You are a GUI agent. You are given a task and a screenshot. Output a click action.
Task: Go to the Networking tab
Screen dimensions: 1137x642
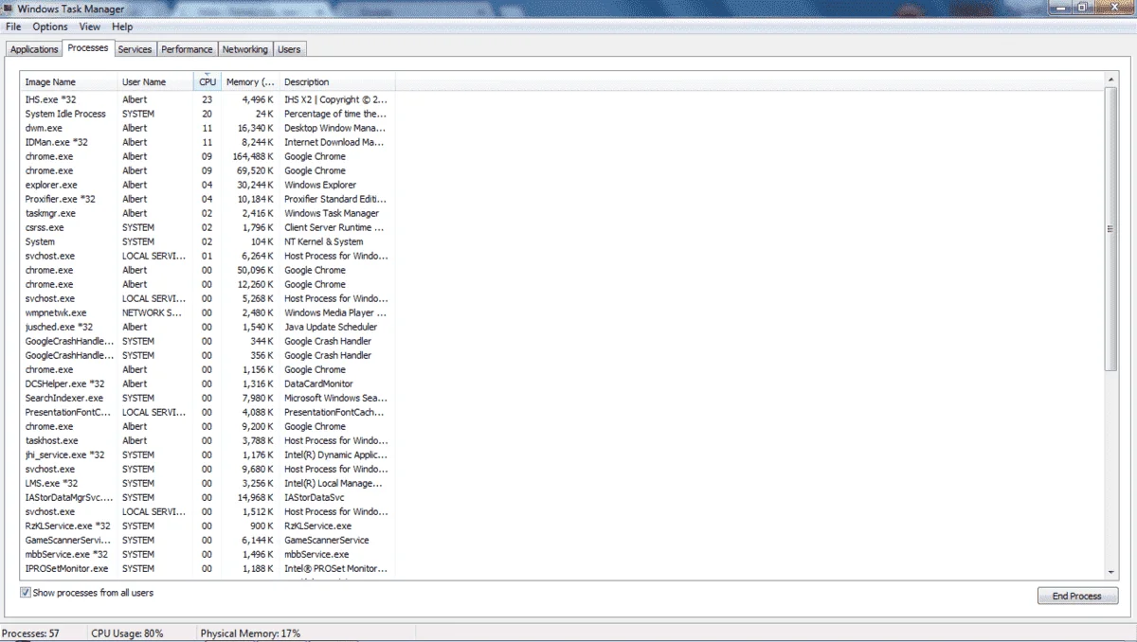coord(245,49)
